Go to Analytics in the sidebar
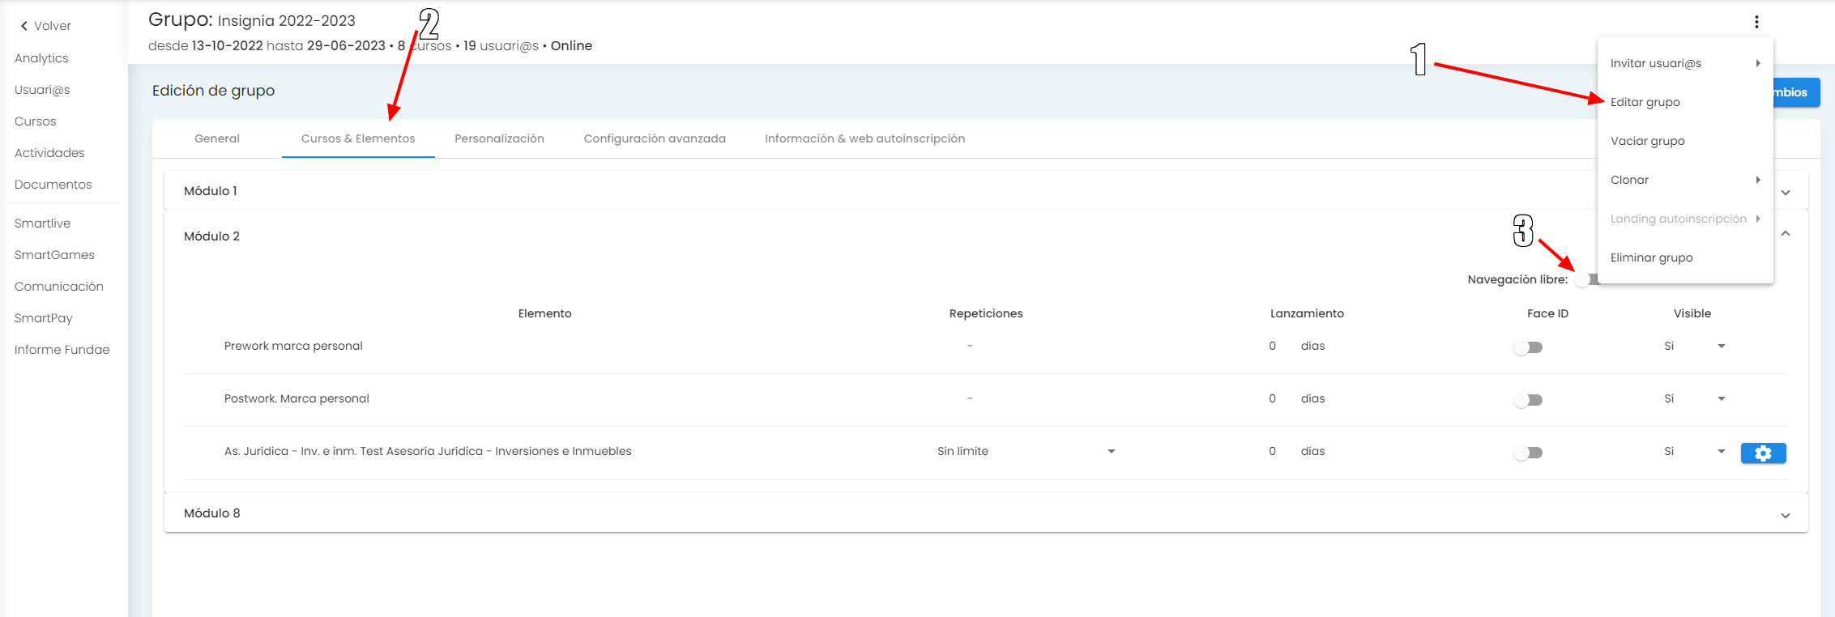The width and height of the screenshot is (1835, 617). (41, 58)
